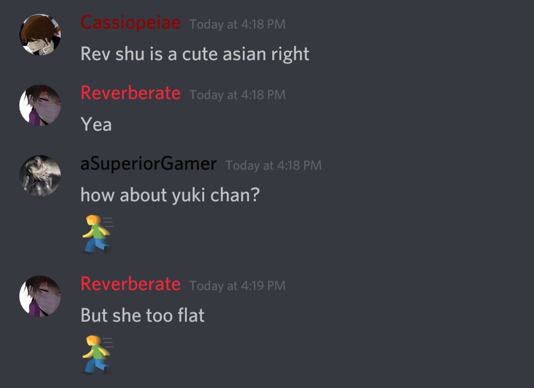534x388 pixels.
Task: Click the timestamp on Cassiopeiae's message
Action: tap(237, 24)
